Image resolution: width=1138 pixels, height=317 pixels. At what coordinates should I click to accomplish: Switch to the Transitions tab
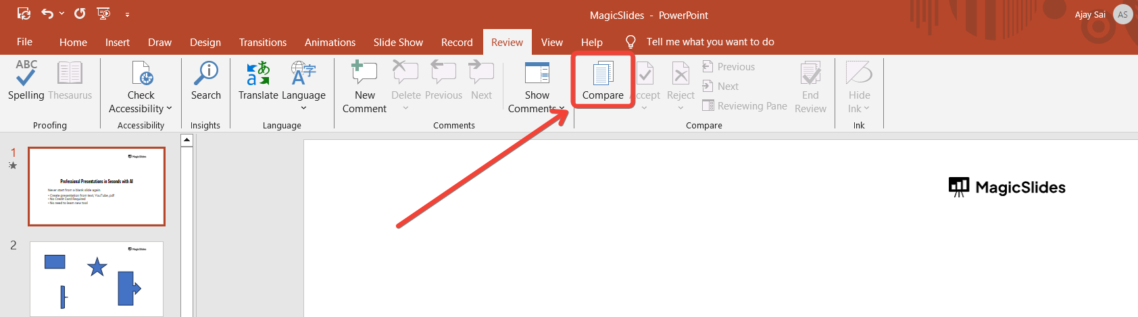tap(263, 42)
